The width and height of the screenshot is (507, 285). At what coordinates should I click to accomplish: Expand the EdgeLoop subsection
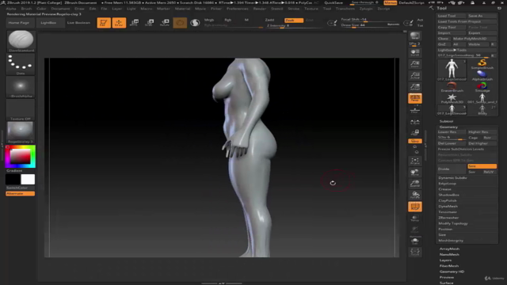pyautogui.click(x=447, y=184)
